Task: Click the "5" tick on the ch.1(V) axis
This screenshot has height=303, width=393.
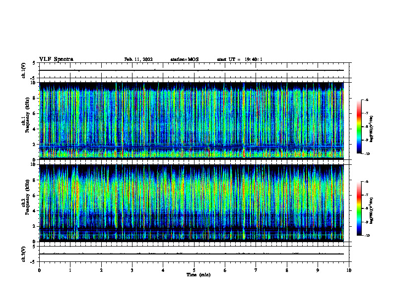Action: point(34,63)
